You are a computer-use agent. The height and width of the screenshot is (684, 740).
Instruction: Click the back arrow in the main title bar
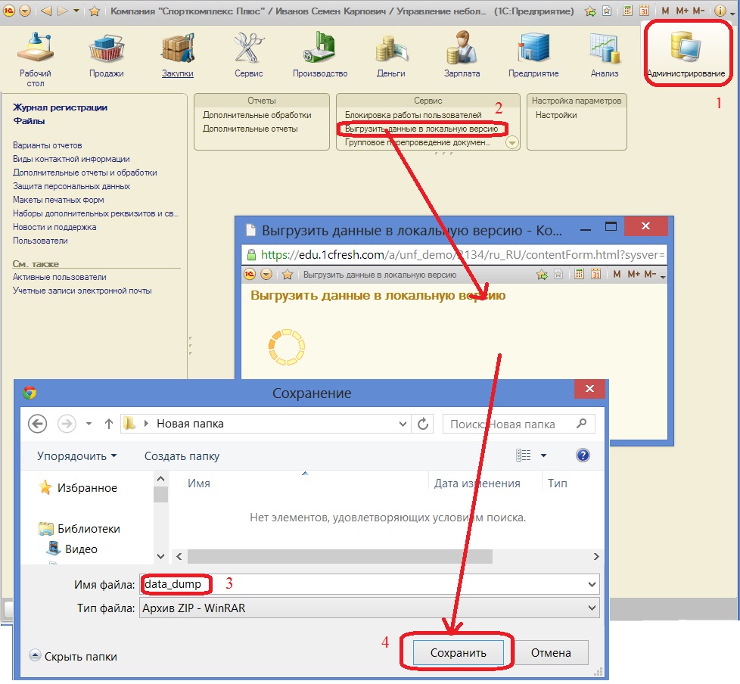click(x=46, y=11)
